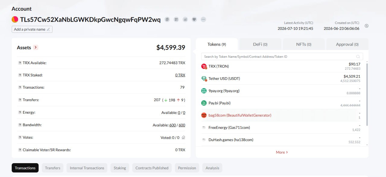Click the created on timestamp 2026-06-23 06:06:06

[x=341, y=28]
